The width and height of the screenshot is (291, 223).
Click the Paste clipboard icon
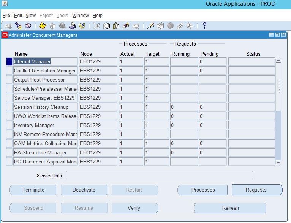[x=116, y=26]
